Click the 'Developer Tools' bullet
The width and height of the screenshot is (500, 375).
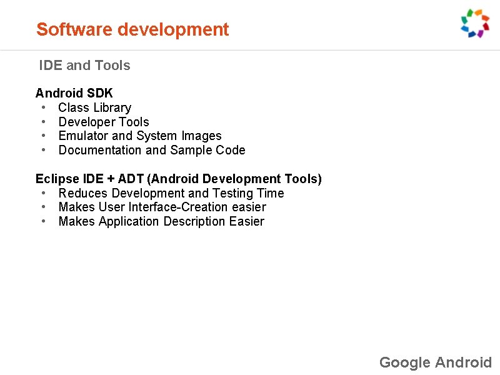point(104,122)
